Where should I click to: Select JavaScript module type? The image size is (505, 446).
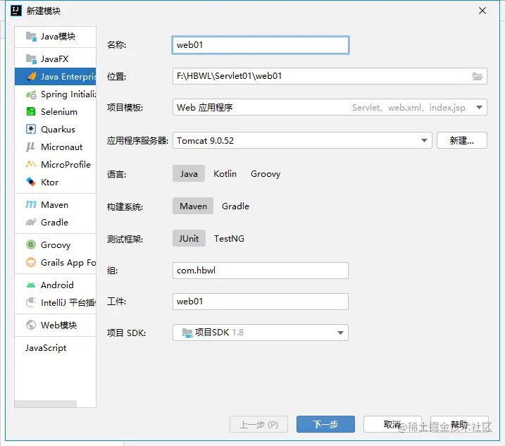(56, 348)
